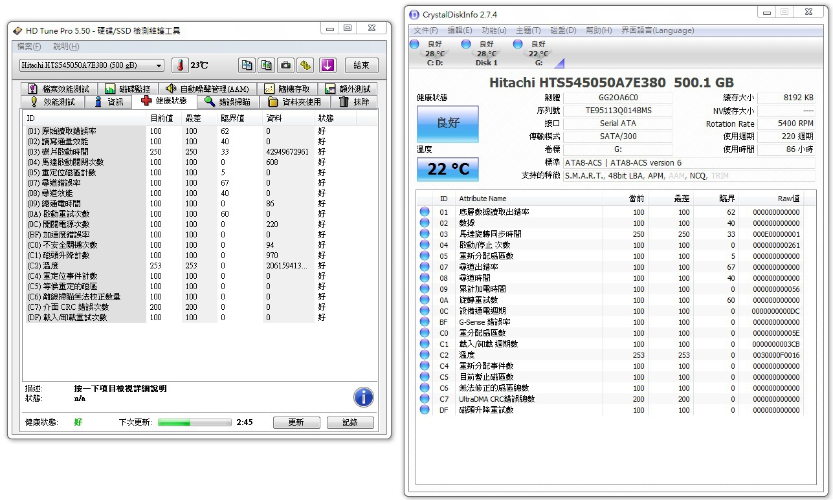Open the 隨機存取 tab
Image resolution: width=833 pixels, height=500 pixels.
[x=287, y=89]
